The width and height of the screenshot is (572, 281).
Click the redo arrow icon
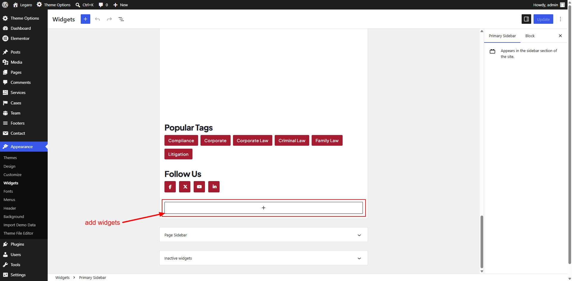tap(109, 19)
